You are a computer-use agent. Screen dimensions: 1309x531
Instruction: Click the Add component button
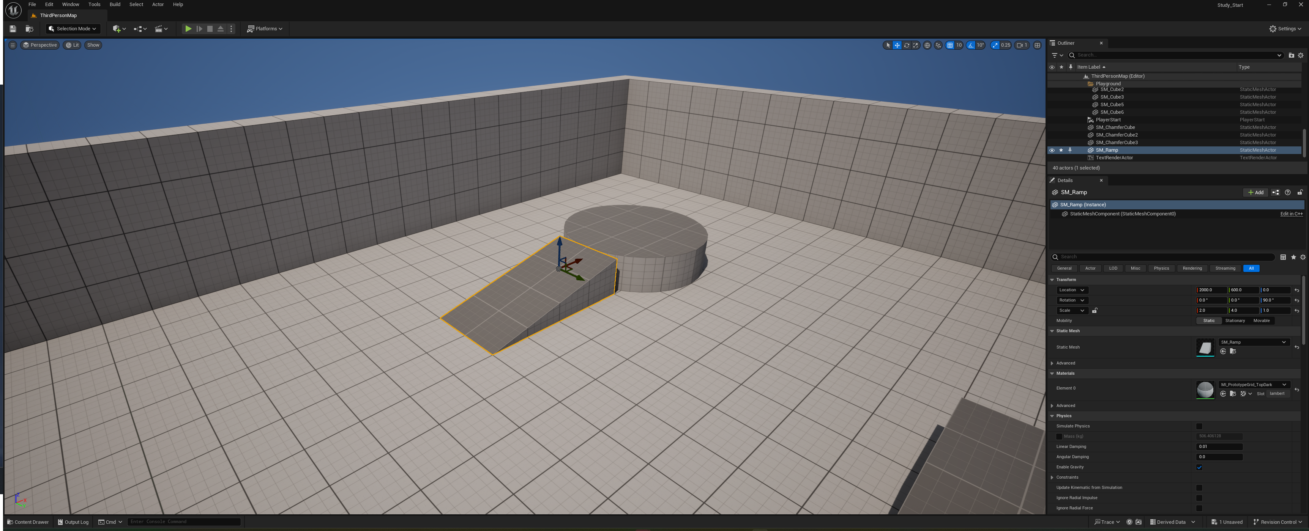click(1255, 192)
